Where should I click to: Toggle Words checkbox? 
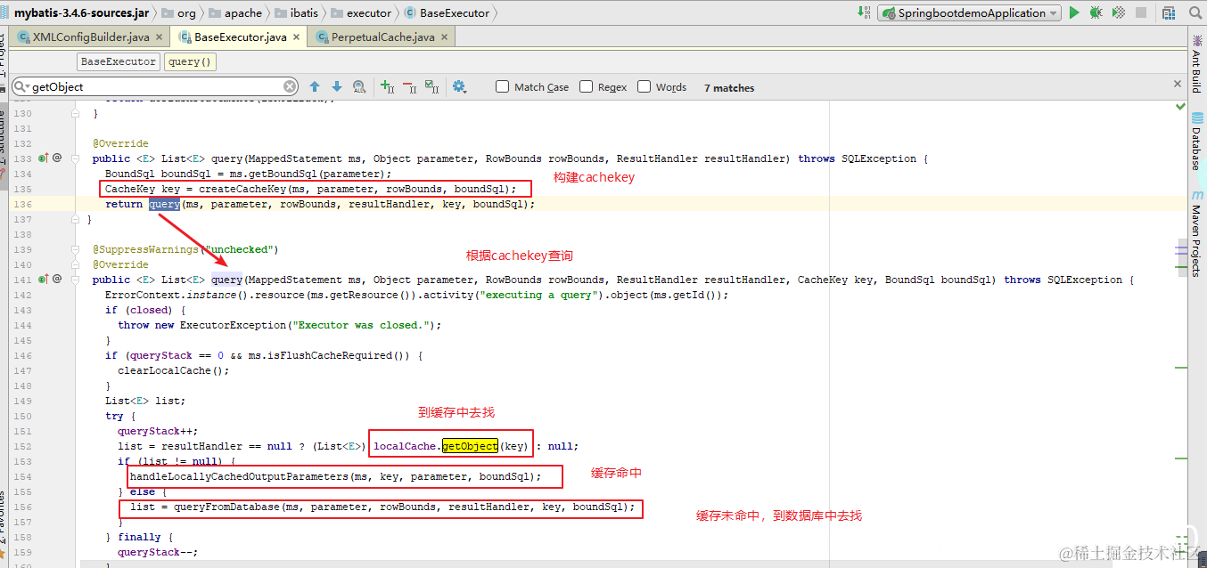(x=645, y=86)
